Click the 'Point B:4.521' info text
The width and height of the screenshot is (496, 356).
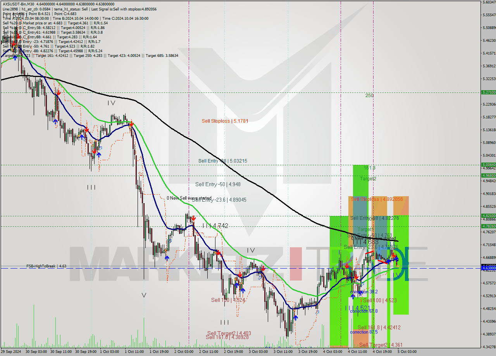[40, 14]
